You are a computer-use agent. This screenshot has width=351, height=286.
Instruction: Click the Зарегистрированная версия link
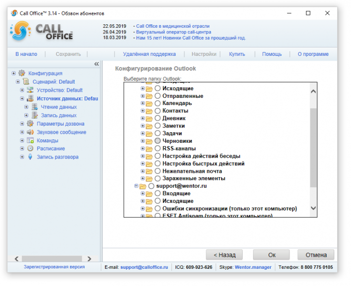point(54,267)
